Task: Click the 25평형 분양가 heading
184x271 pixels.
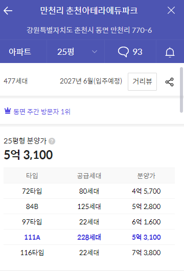Action: click(x=25, y=141)
